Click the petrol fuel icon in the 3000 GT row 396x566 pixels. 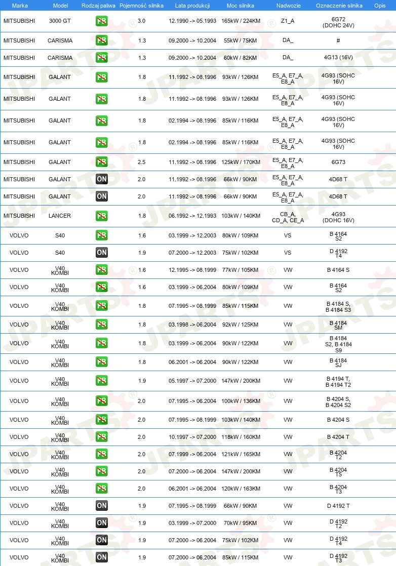[x=101, y=21]
